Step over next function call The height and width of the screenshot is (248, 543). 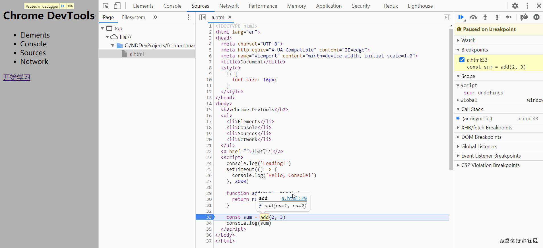[473, 17]
